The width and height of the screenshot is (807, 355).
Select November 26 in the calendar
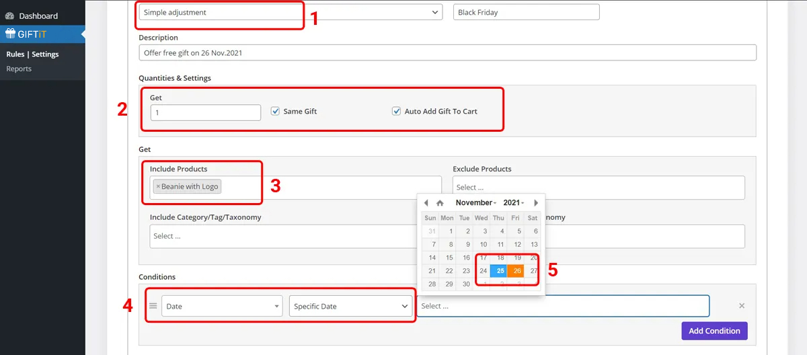(516, 271)
